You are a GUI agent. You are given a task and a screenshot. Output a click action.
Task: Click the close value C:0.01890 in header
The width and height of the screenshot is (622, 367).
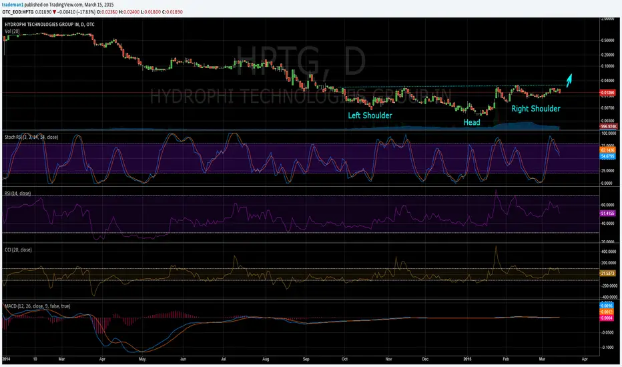pyautogui.click(x=172, y=12)
